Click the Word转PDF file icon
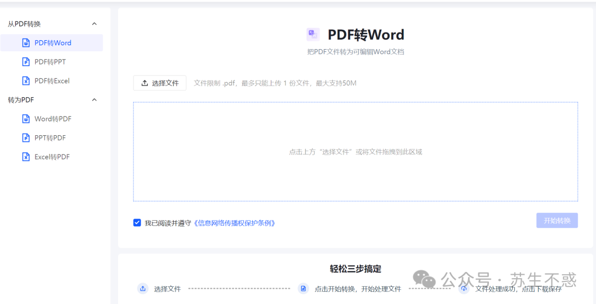This screenshot has width=596, height=304. 26,119
